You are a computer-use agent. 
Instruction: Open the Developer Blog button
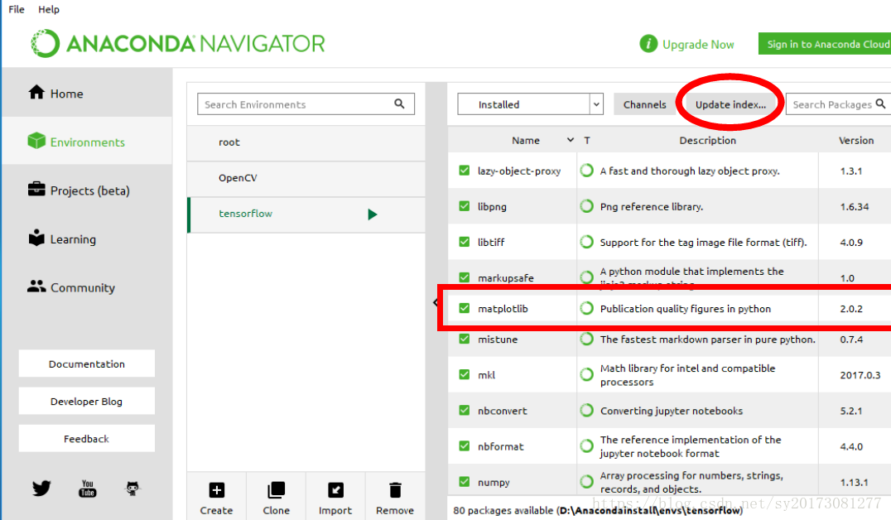click(x=86, y=402)
